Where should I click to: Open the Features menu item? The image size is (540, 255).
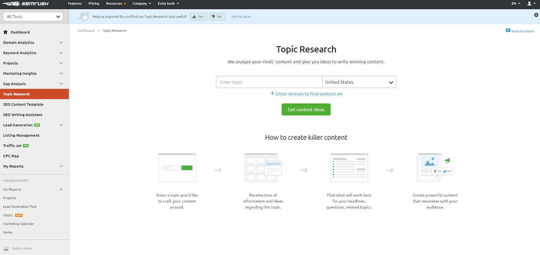(75, 3)
